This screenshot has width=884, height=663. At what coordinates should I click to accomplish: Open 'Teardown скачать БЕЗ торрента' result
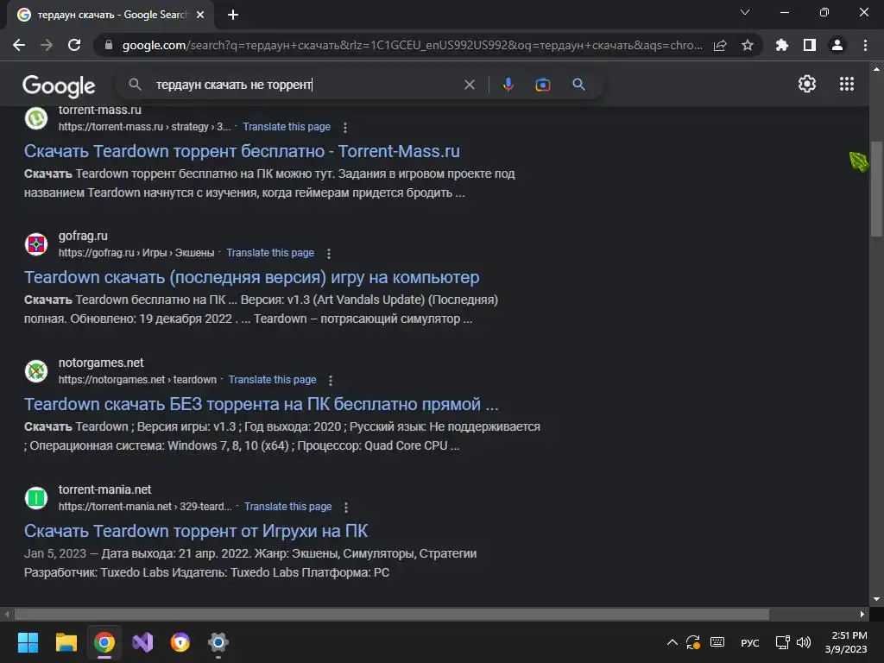tap(261, 404)
